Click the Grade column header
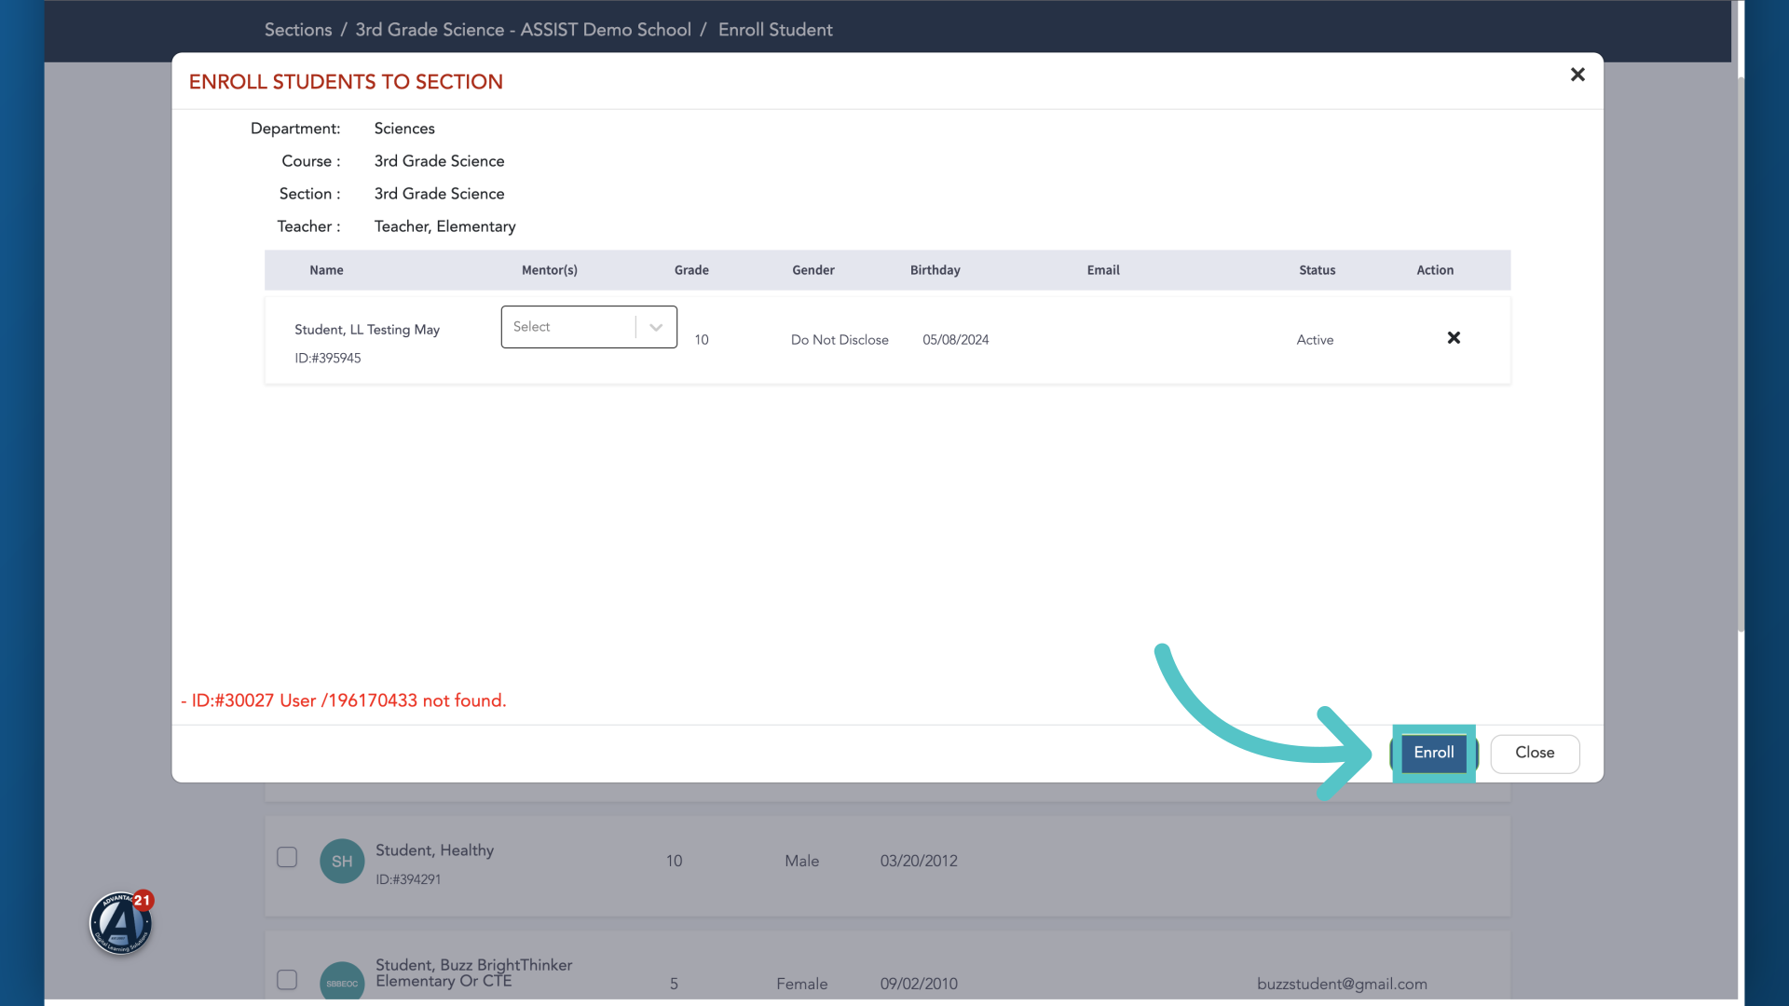 (691, 270)
